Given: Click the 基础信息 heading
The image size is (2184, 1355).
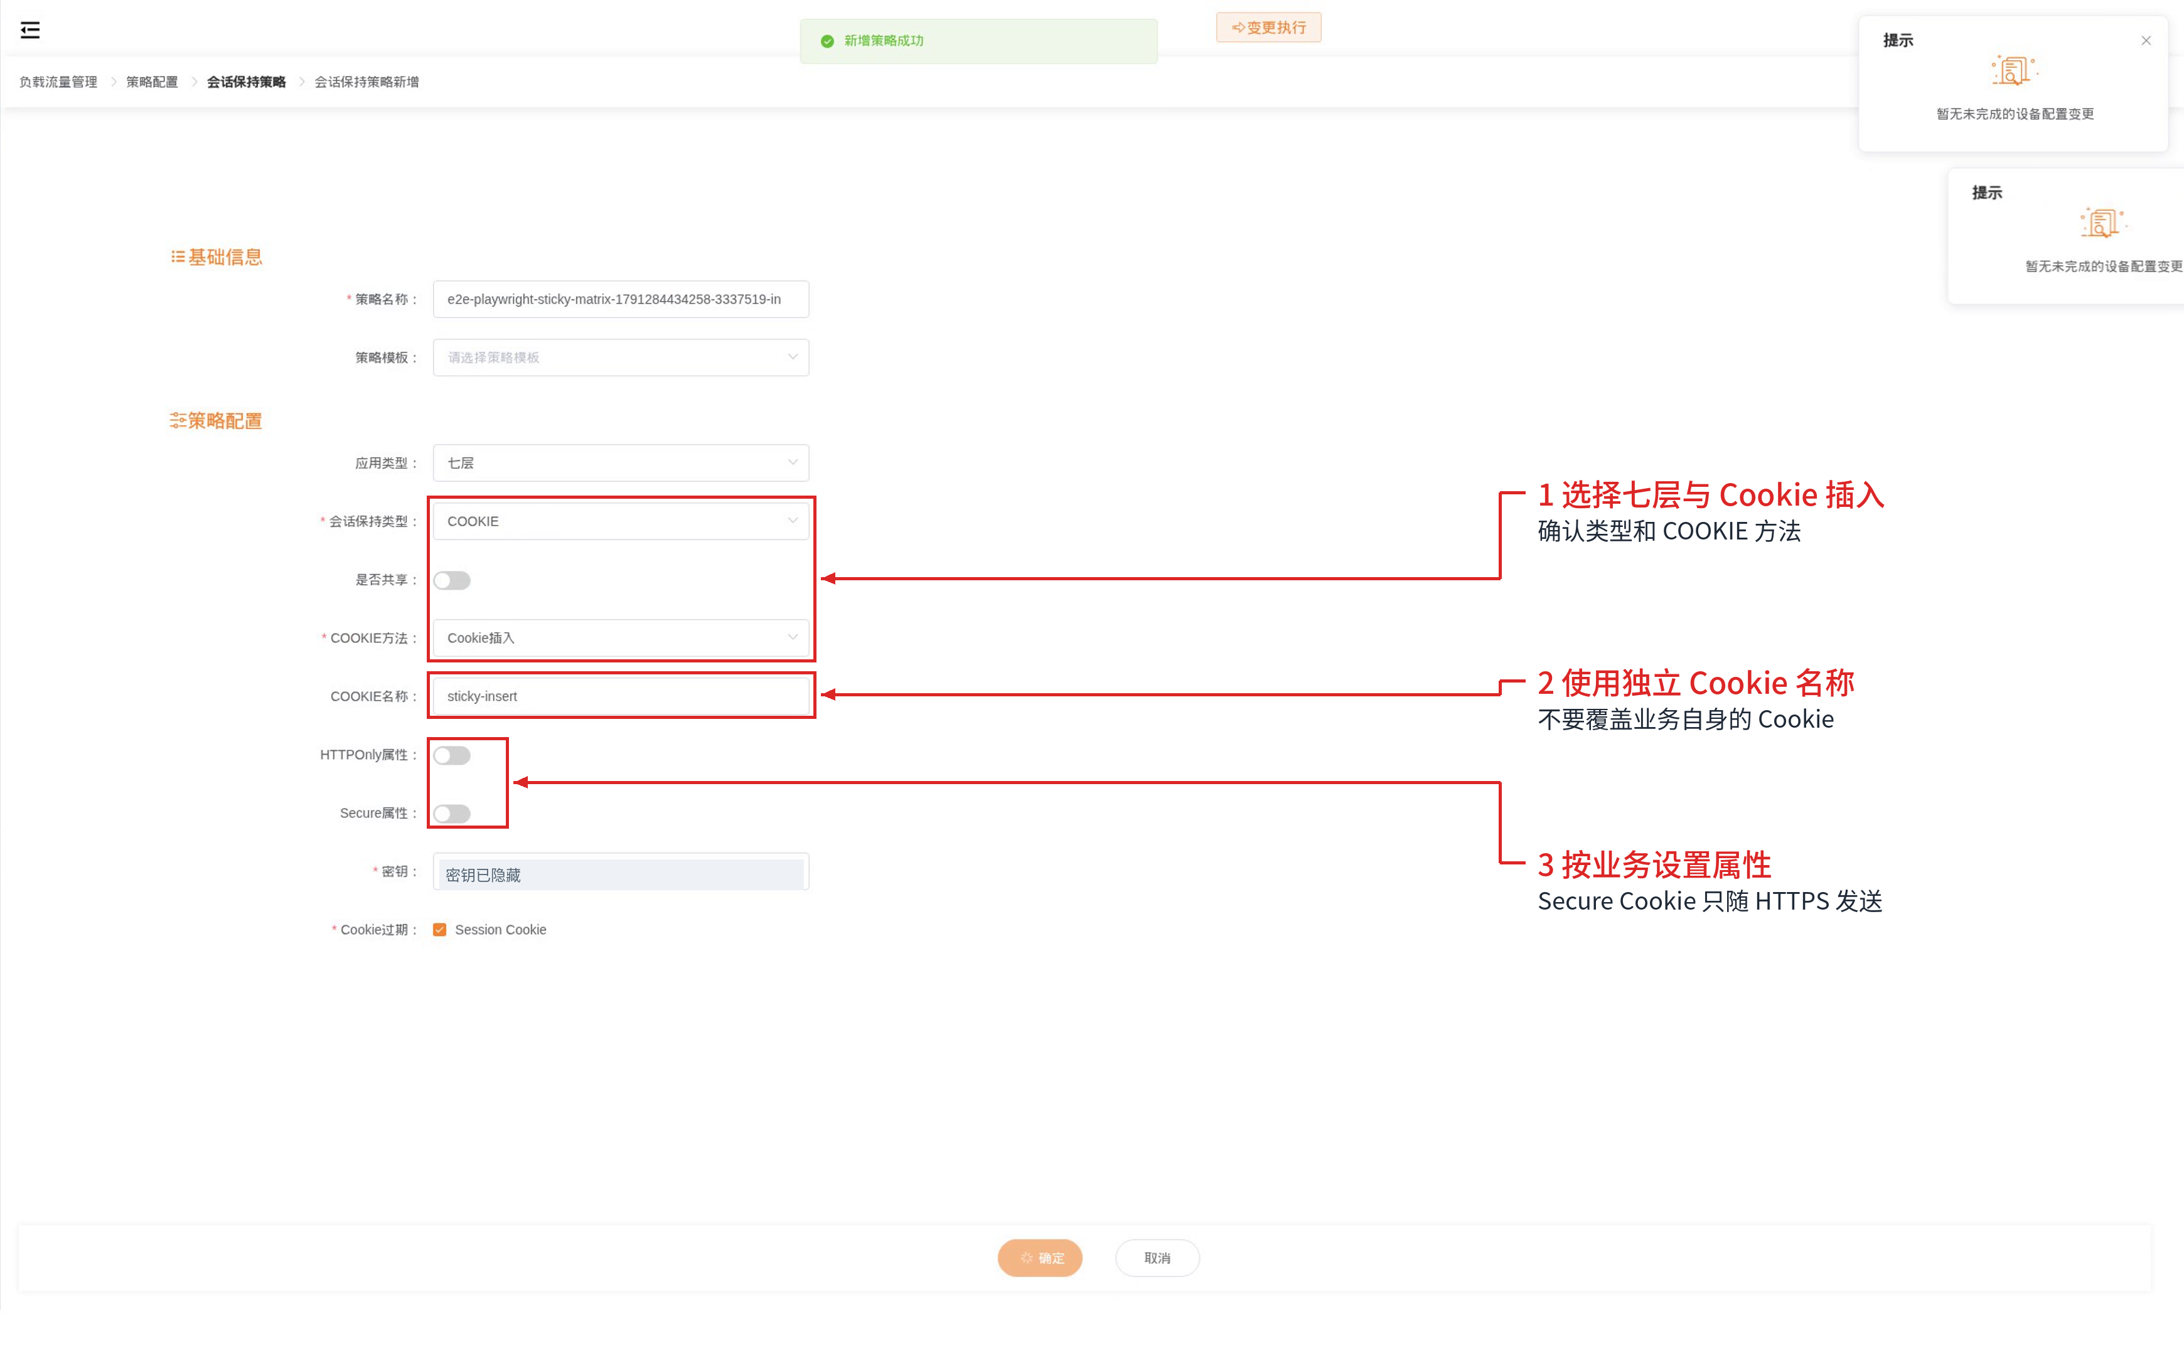Looking at the screenshot, I should (x=225, y=257).
